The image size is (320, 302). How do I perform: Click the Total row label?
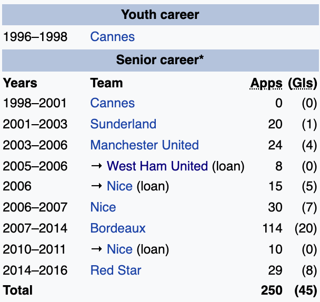coord(18,290)
